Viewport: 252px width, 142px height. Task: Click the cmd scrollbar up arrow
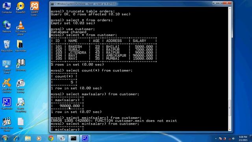coord(230,8)
